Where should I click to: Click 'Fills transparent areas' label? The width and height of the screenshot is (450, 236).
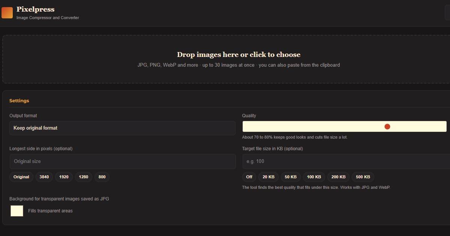50,211
